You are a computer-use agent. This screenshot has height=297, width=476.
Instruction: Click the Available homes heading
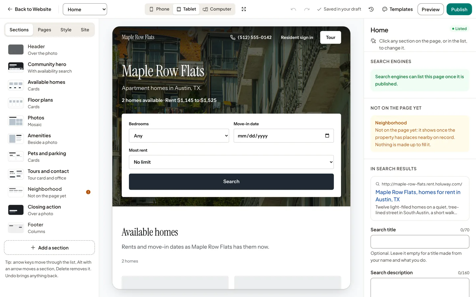150,232
